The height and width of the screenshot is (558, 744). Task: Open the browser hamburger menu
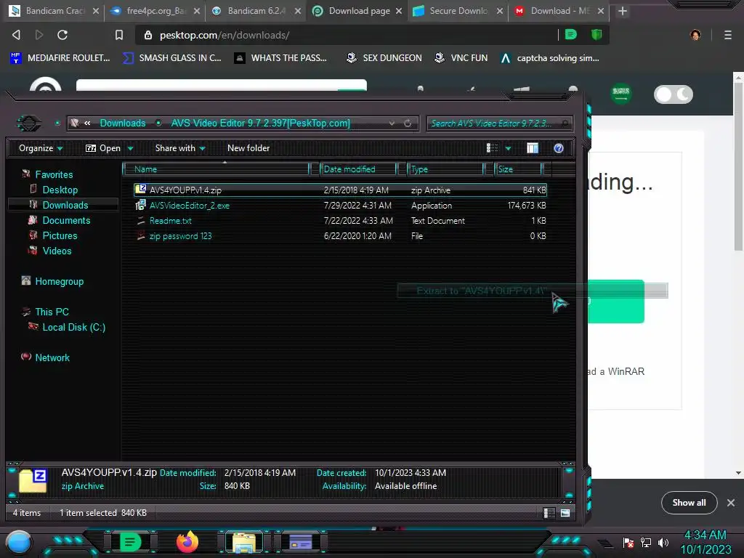point(728,35)
